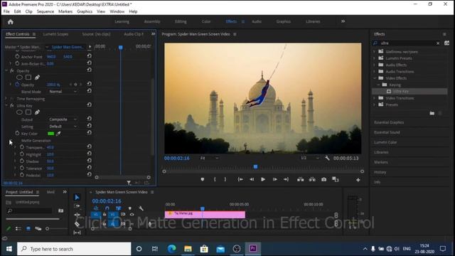The image size is (455, 256).
Task: Reset the Pedestal parameter
Action: click(x=90, y=174)
